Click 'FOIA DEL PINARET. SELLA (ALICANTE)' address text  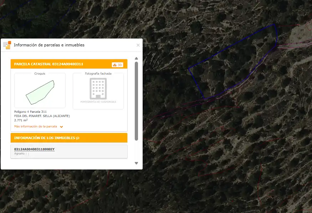42,116
